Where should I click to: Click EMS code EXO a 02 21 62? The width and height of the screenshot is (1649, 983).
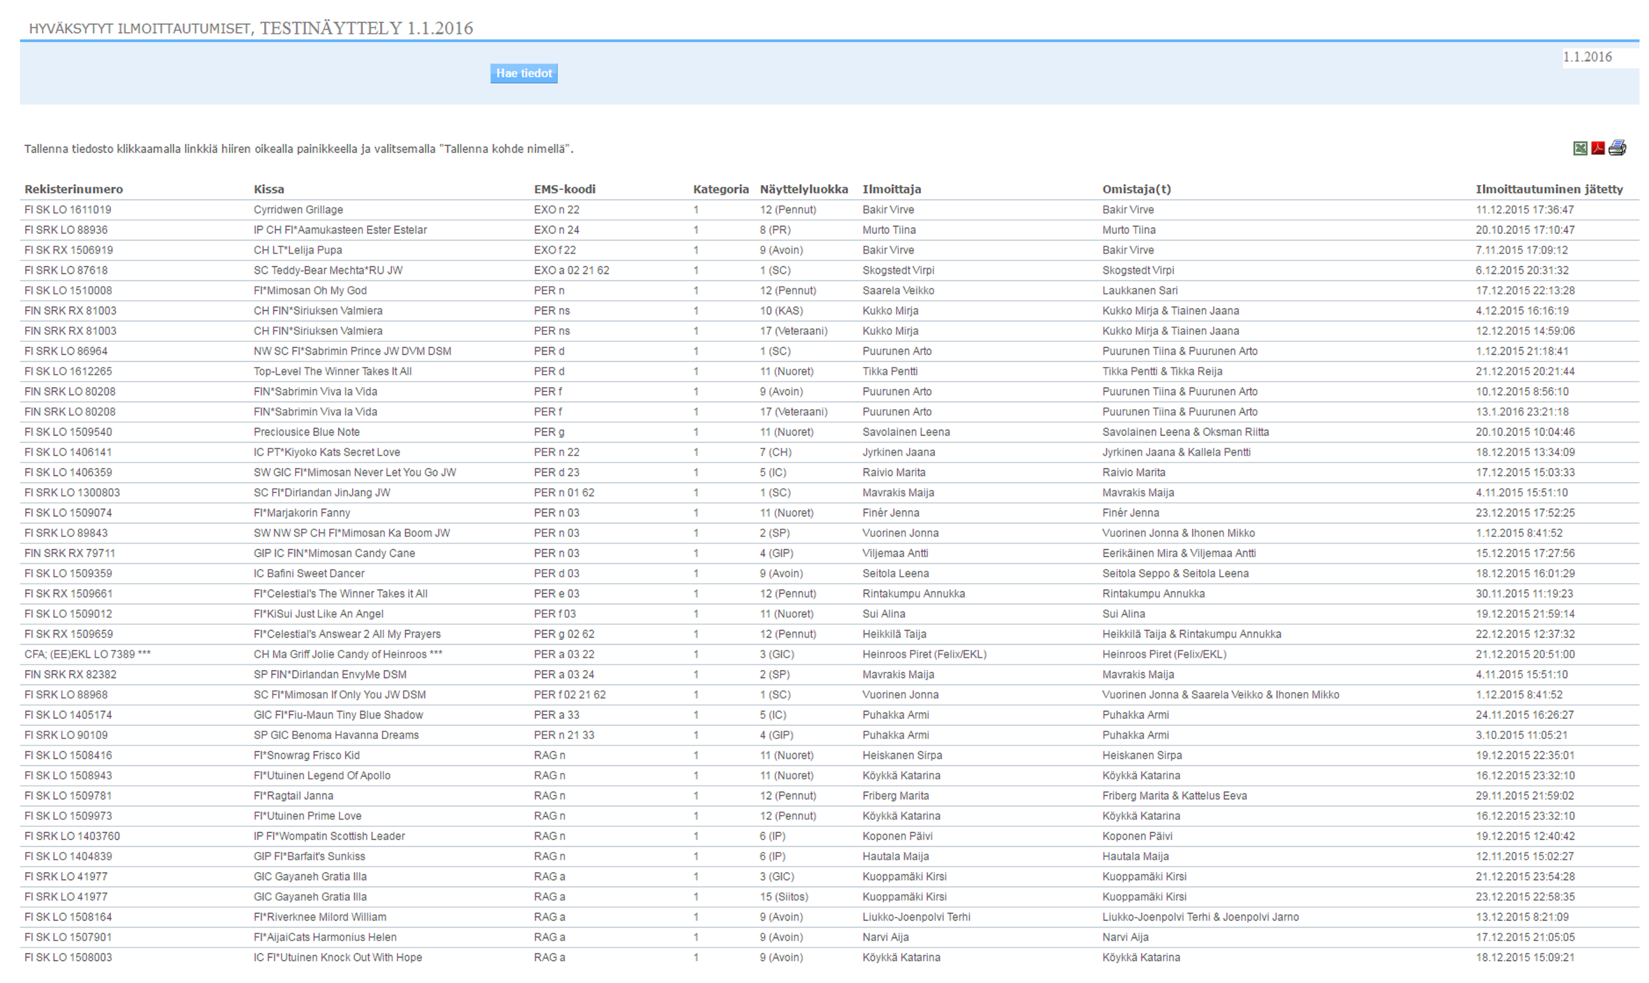(x=571, y=271)
